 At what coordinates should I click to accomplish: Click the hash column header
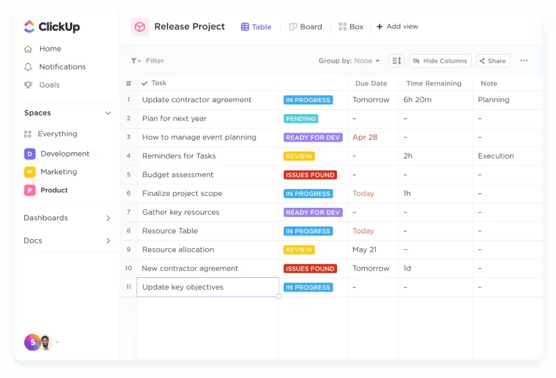coord(129,83)
